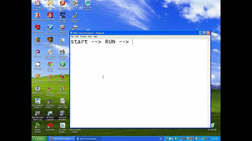The height and width of the screenshot is (141, 252).
Task: Select the HotForex MetaTrader icon
Action: pos(50,91)
